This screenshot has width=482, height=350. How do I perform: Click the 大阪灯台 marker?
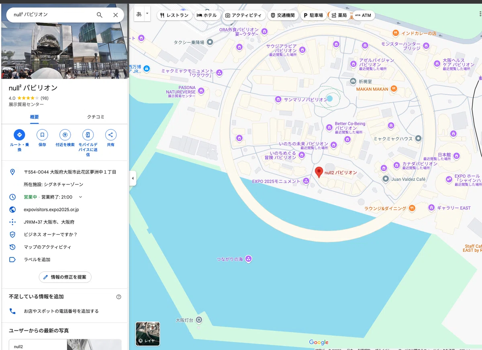(x=198, y=320)
